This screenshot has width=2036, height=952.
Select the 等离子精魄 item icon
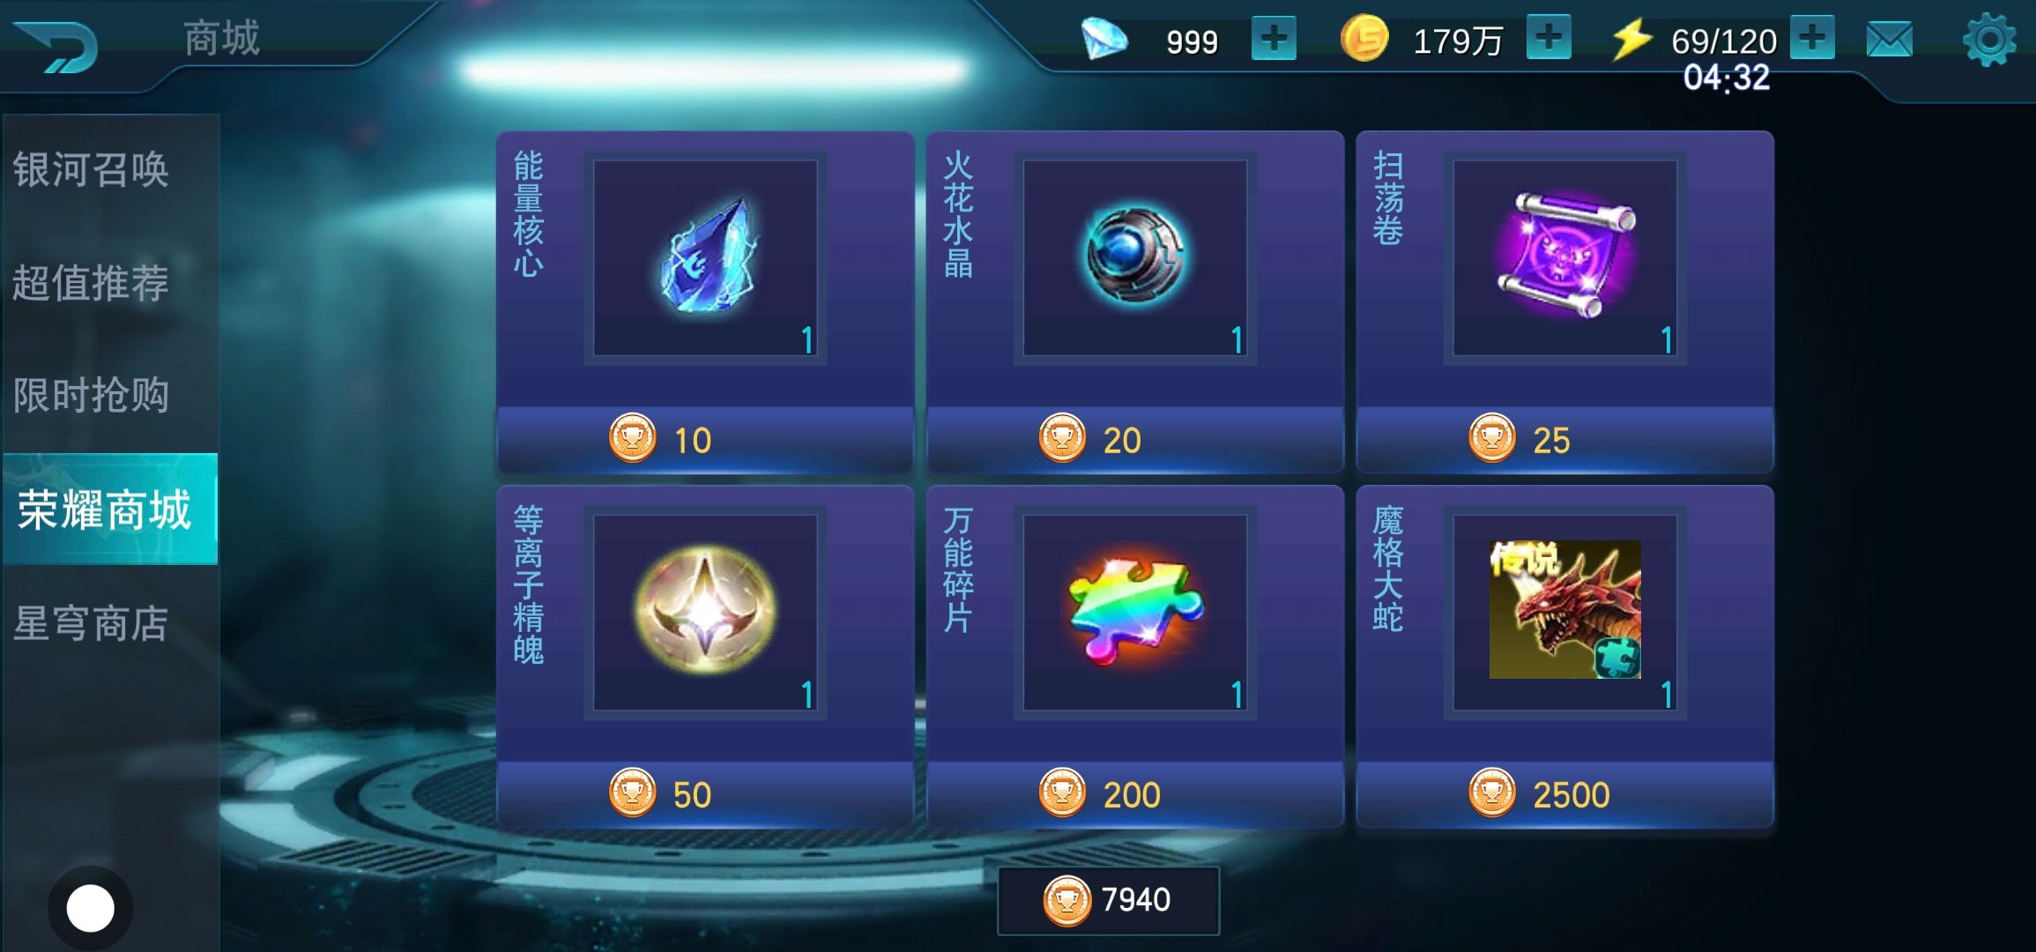(705, 612)
